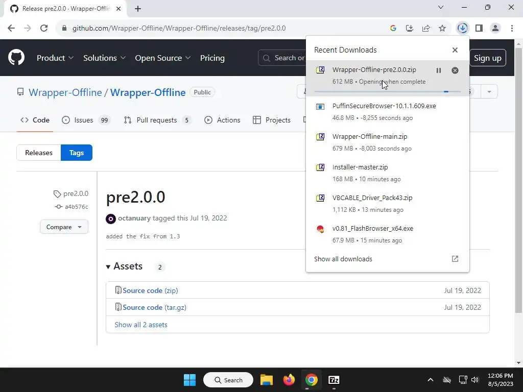Close the Release pre2.0.0 tab
Image resolution: width=523 pixels, height=392 pixels.
(x=118, y=9)
